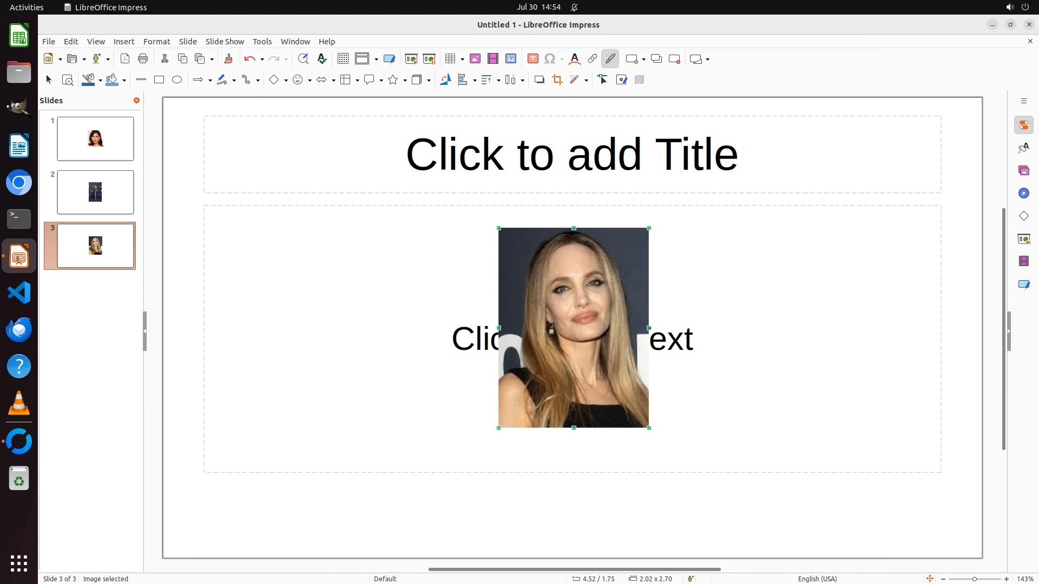The image size is (1039, 584).
Task: Open the Slide Show menu
Action: [225, 42]
